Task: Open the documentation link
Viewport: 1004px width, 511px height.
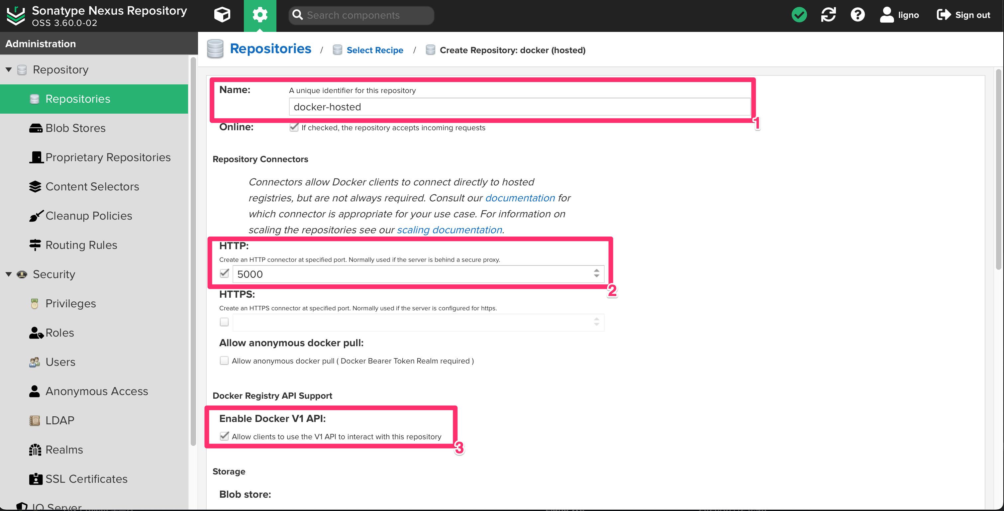Action: (520, 198)
